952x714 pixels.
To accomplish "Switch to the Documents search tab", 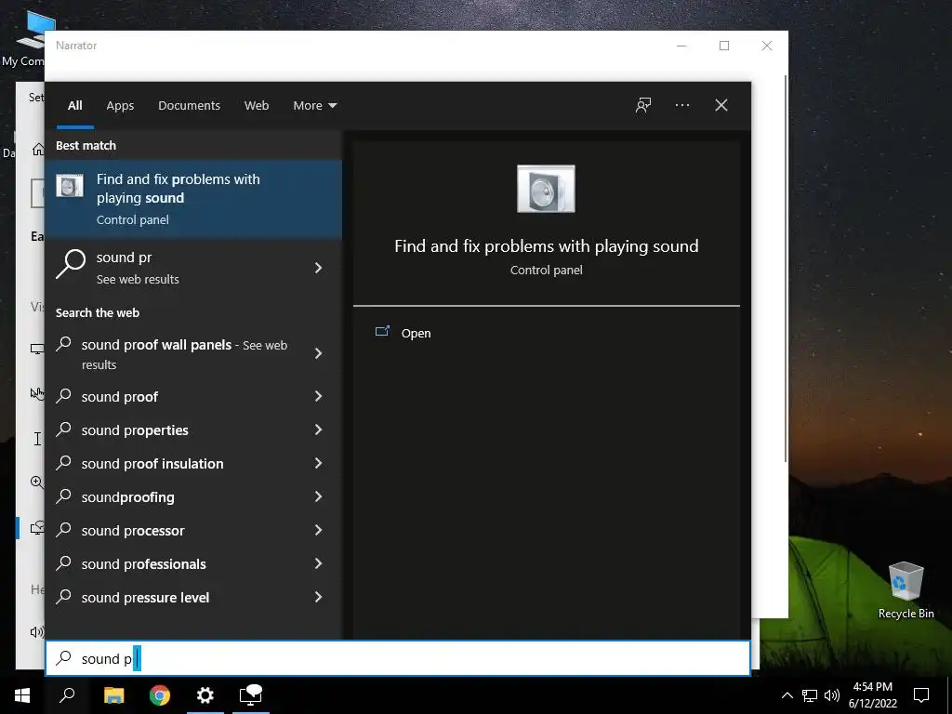I will (189, 105).
